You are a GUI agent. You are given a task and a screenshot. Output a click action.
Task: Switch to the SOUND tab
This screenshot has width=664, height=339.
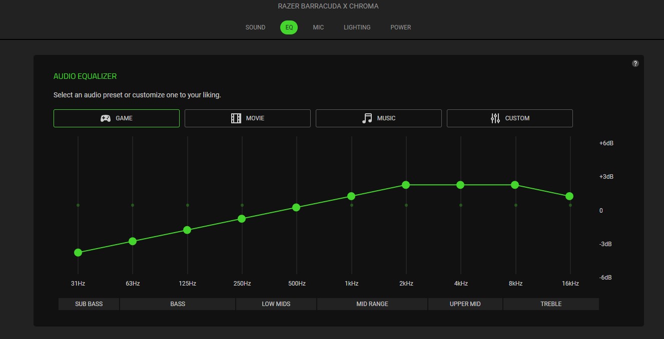tap(255, 27)
